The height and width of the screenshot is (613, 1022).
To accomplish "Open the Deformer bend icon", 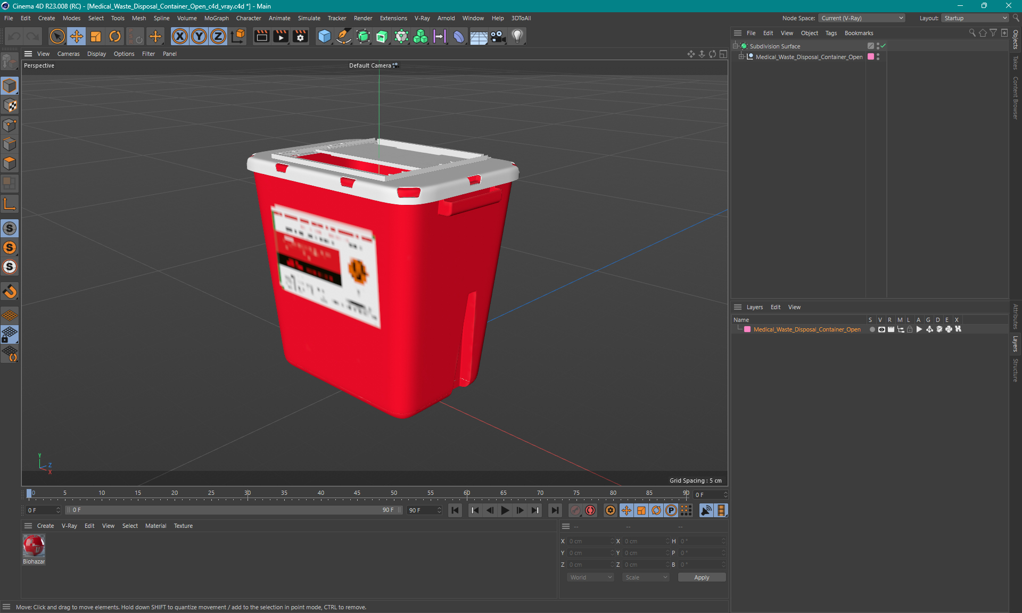I will tap(459, 36).
